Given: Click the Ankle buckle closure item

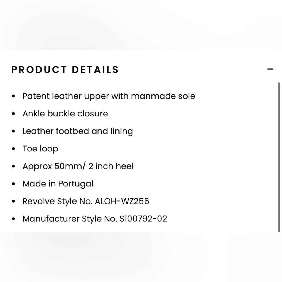Looking at the screenshot, I should point(65,114).
